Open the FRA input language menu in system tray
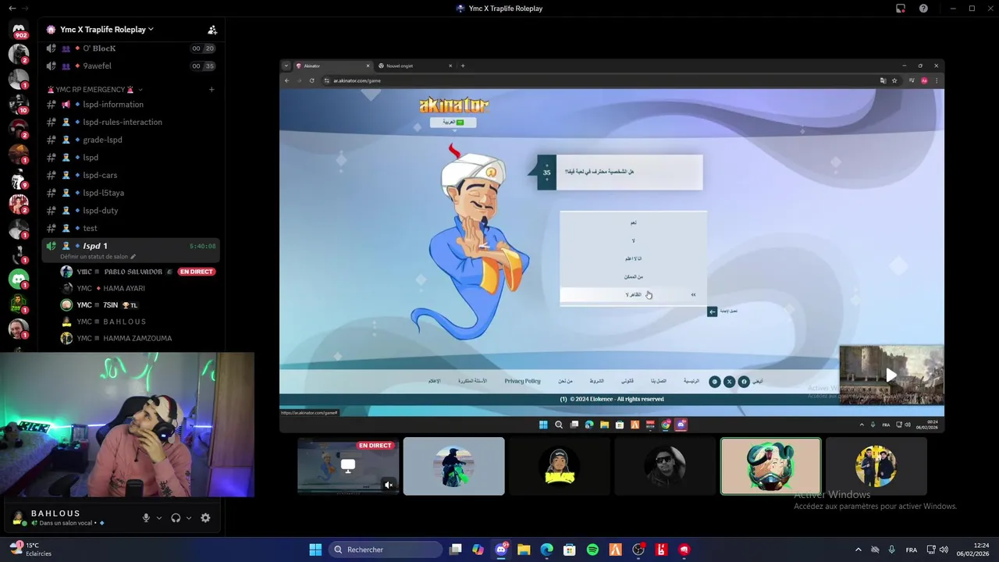Viewport: 999px width, 562px height. 912,550
